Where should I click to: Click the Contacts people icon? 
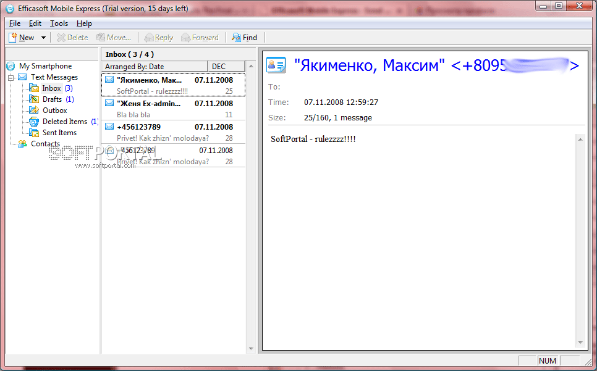click(x=22, y=144)
